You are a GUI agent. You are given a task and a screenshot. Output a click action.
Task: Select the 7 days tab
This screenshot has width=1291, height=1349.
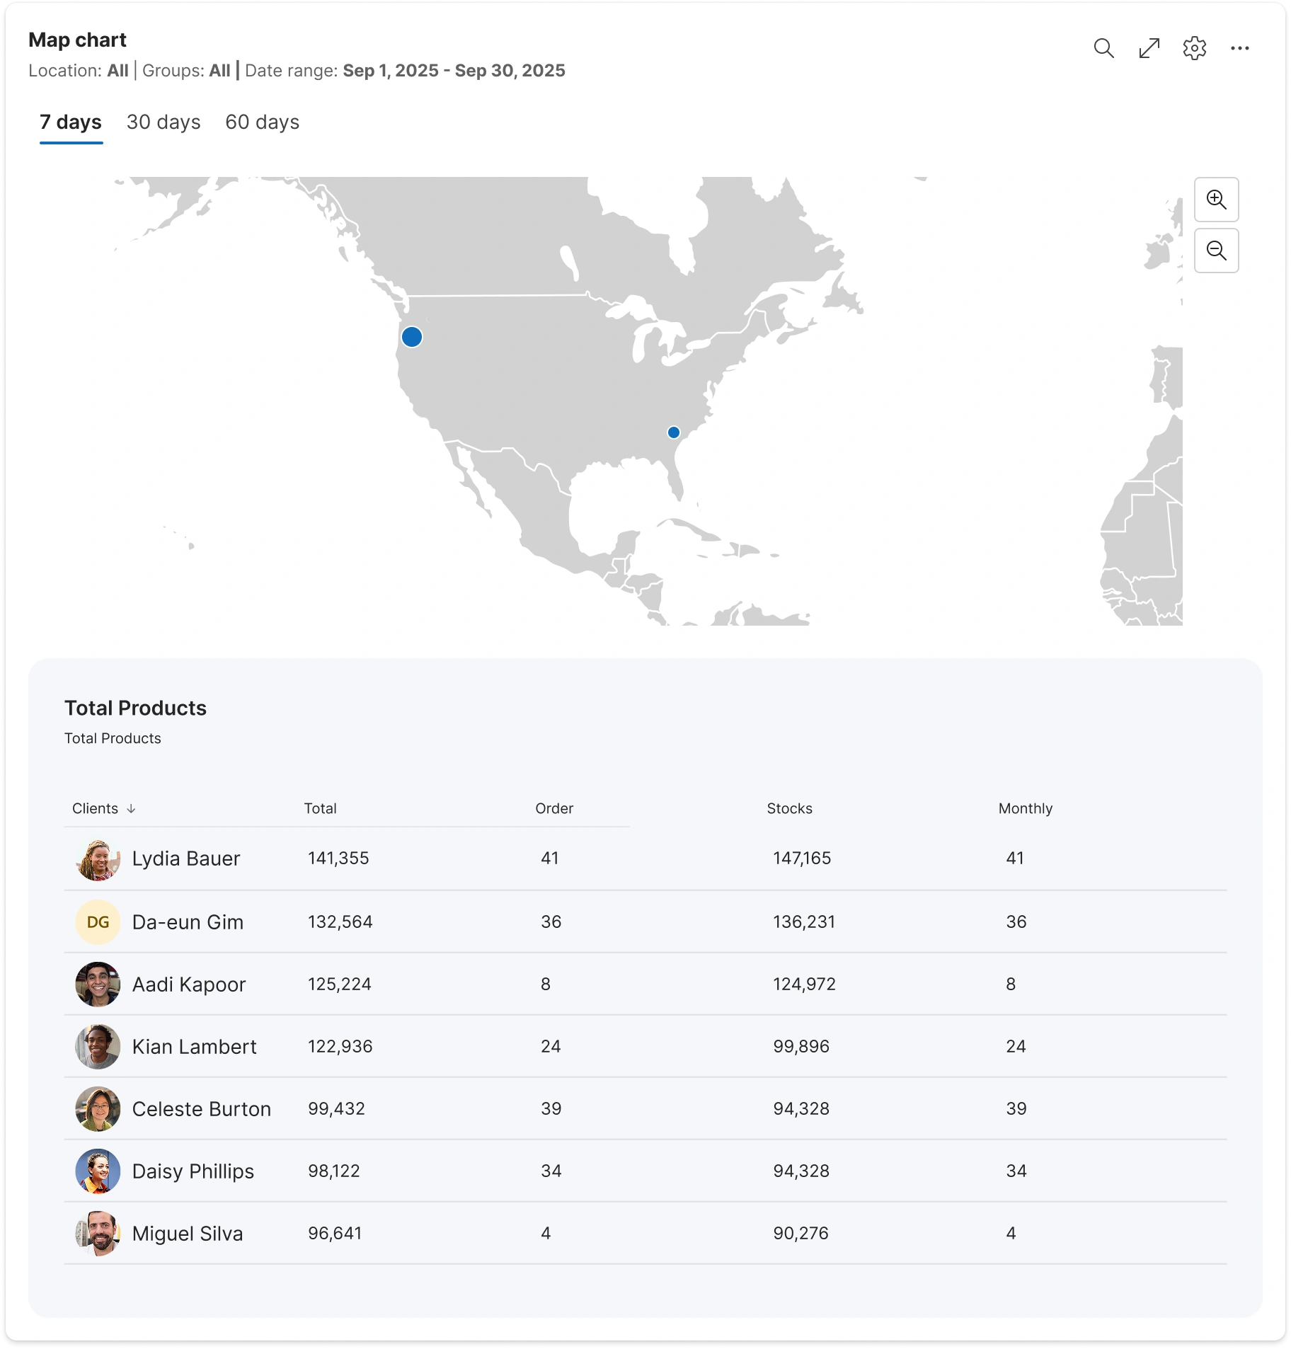(71, 122)
